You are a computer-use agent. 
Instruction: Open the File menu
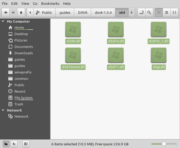point(5,4)
